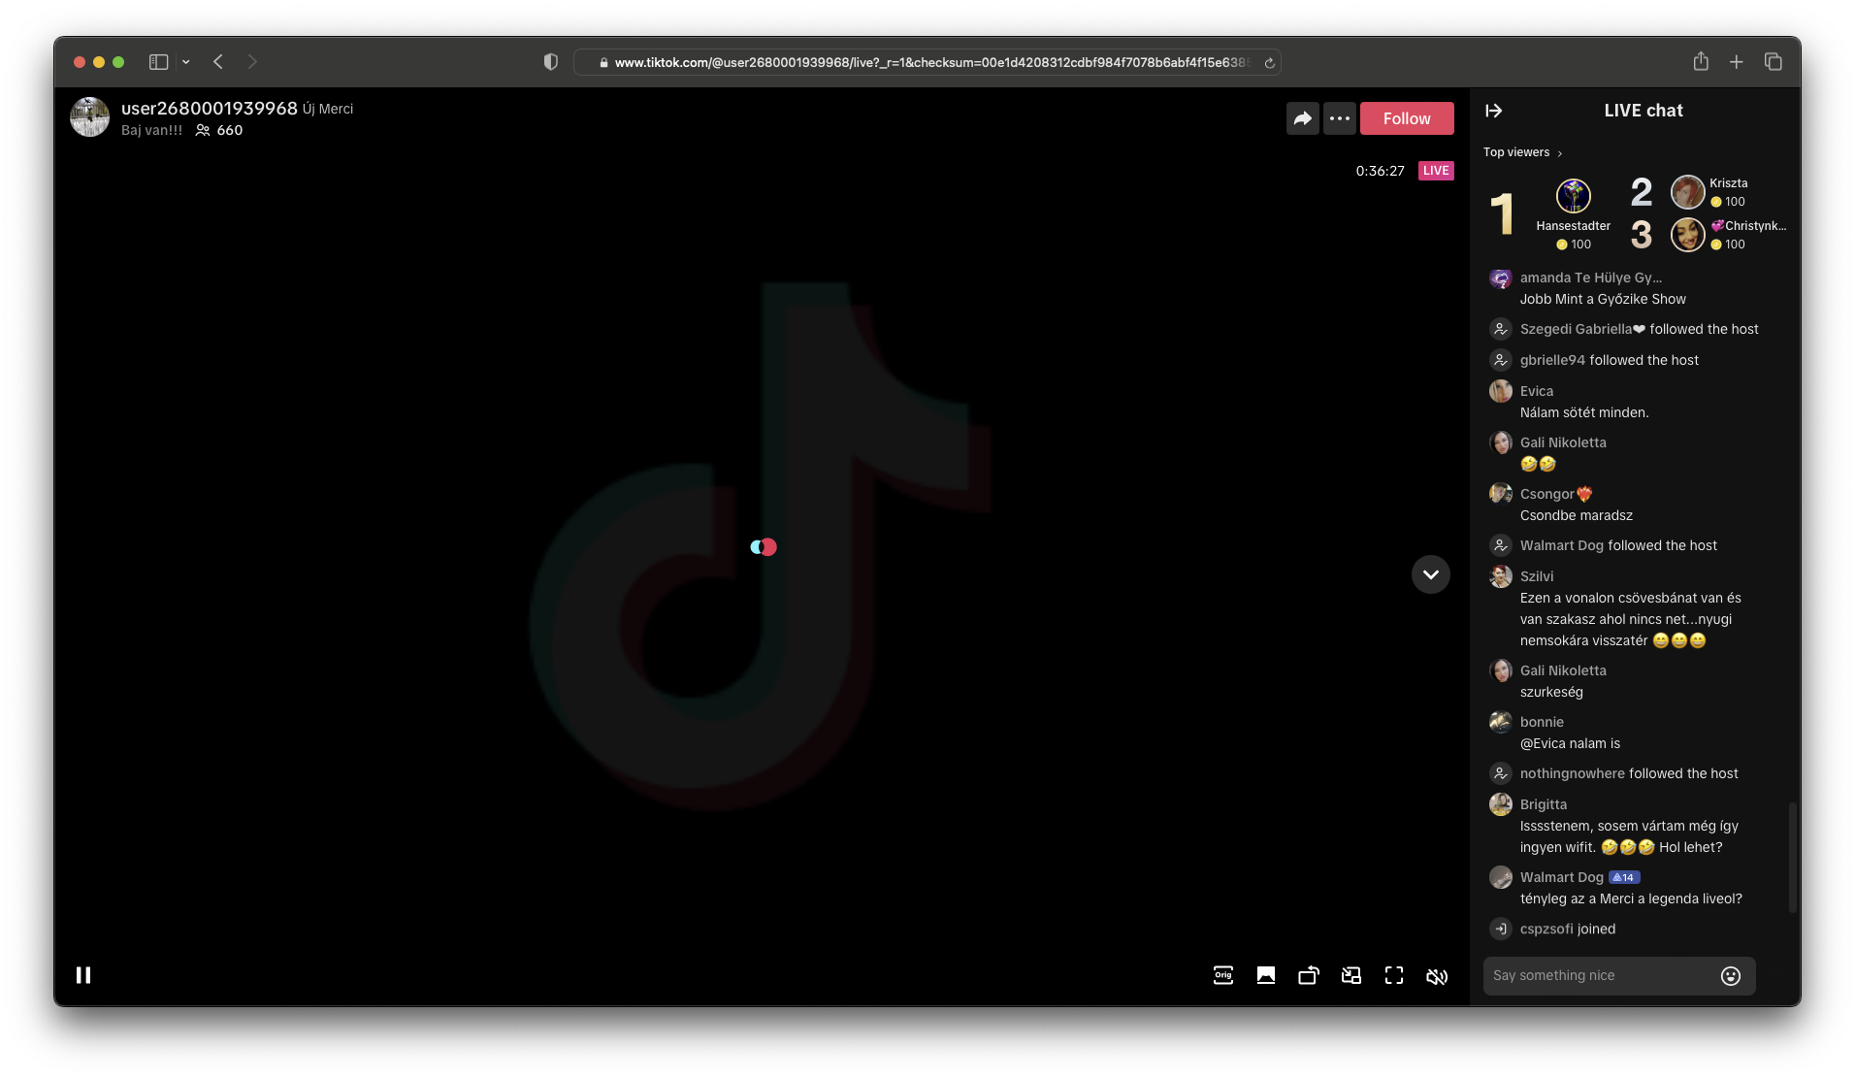Open Brigitta's username in chat

[x=1544, y=804]
